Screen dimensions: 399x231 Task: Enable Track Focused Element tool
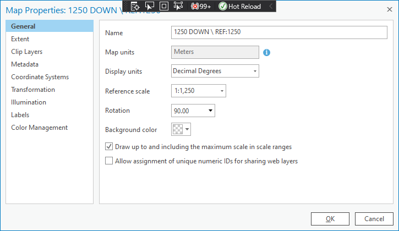(x=178, y=6)
